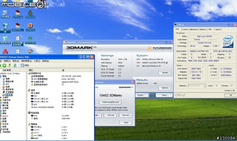
Task: Select 手提電腦 in the Everest tree
Action: (x=9, y=92)
